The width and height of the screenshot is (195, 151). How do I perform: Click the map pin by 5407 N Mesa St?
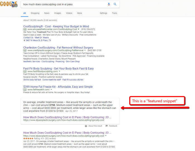(24, 40)
